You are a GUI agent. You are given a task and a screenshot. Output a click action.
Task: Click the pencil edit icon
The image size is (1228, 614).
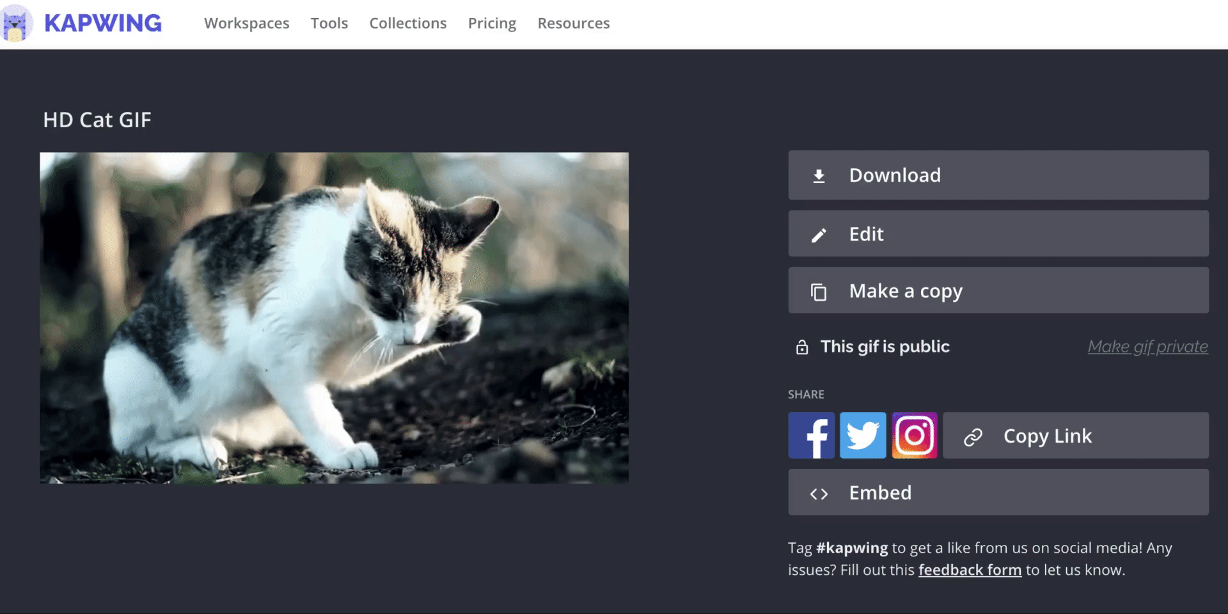[819, 235]
